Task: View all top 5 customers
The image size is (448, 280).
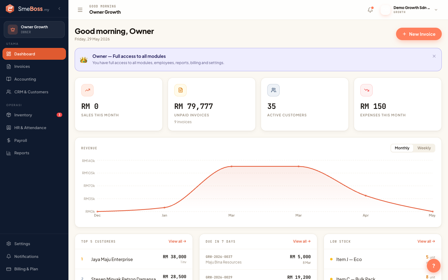Action: tap(177, 241)
